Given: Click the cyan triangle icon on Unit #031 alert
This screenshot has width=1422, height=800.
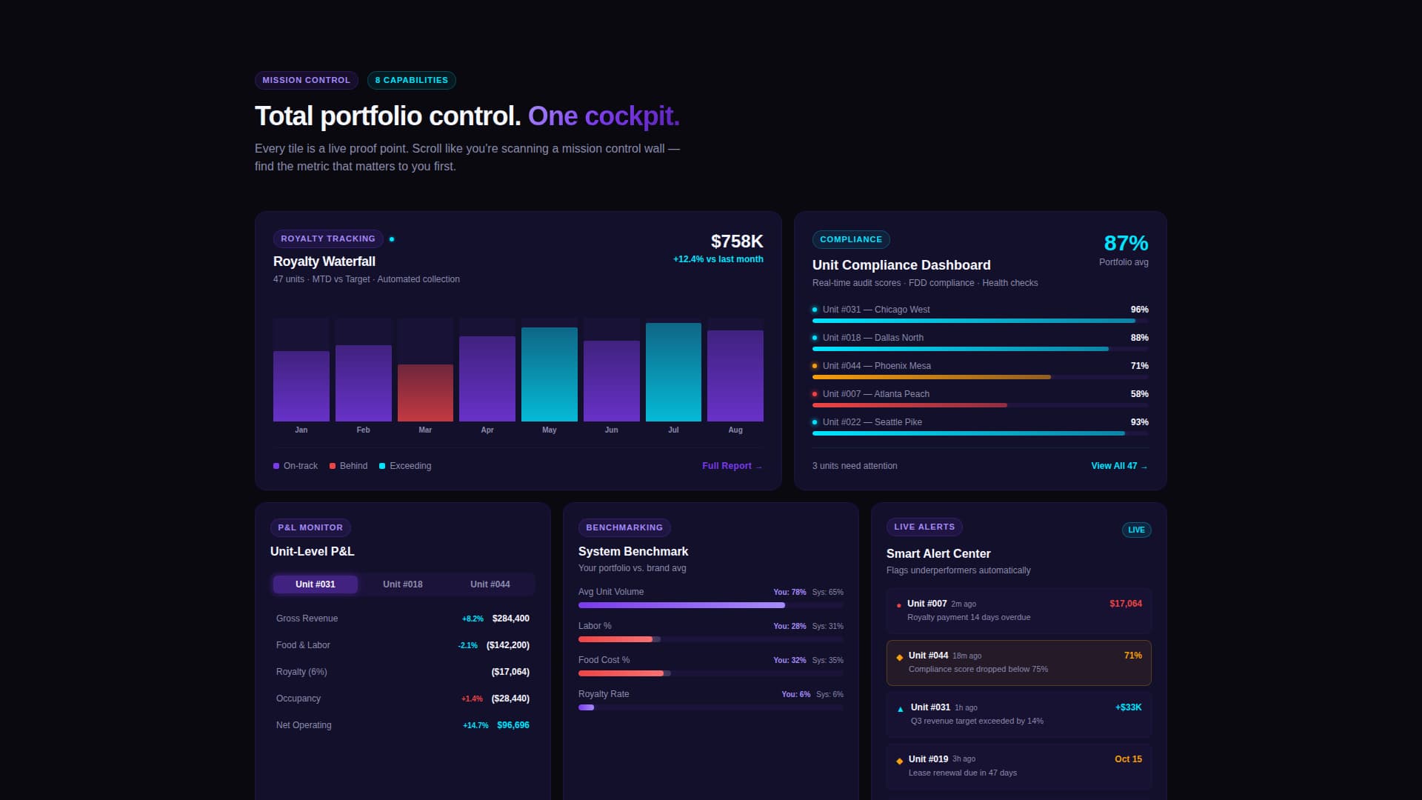Looking at the screenshot, I should [x=901, y=709].
